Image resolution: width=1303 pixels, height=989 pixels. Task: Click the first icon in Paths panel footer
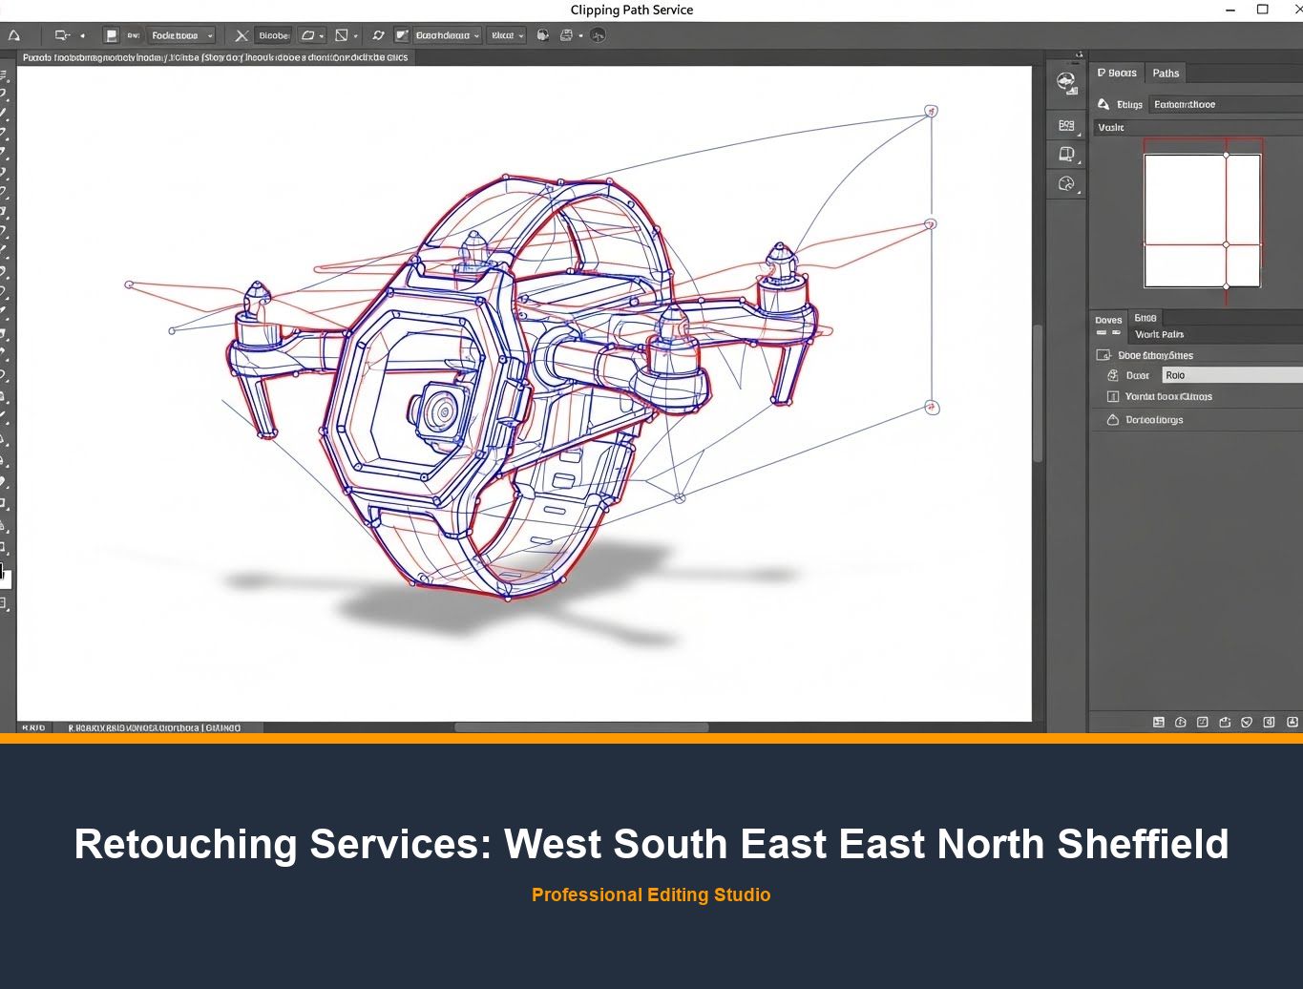[x=1159, y=723]
